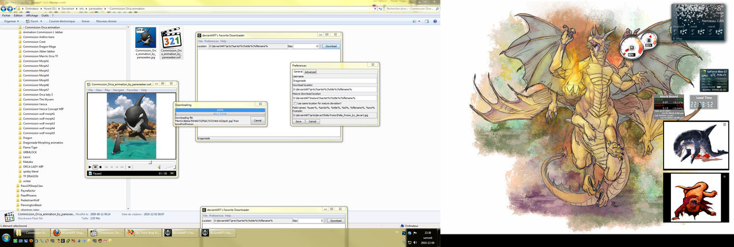Open the Outils menu in Explorer
Image resolution: width=734 pixels, height=247 pixels.
coord(45,15)
